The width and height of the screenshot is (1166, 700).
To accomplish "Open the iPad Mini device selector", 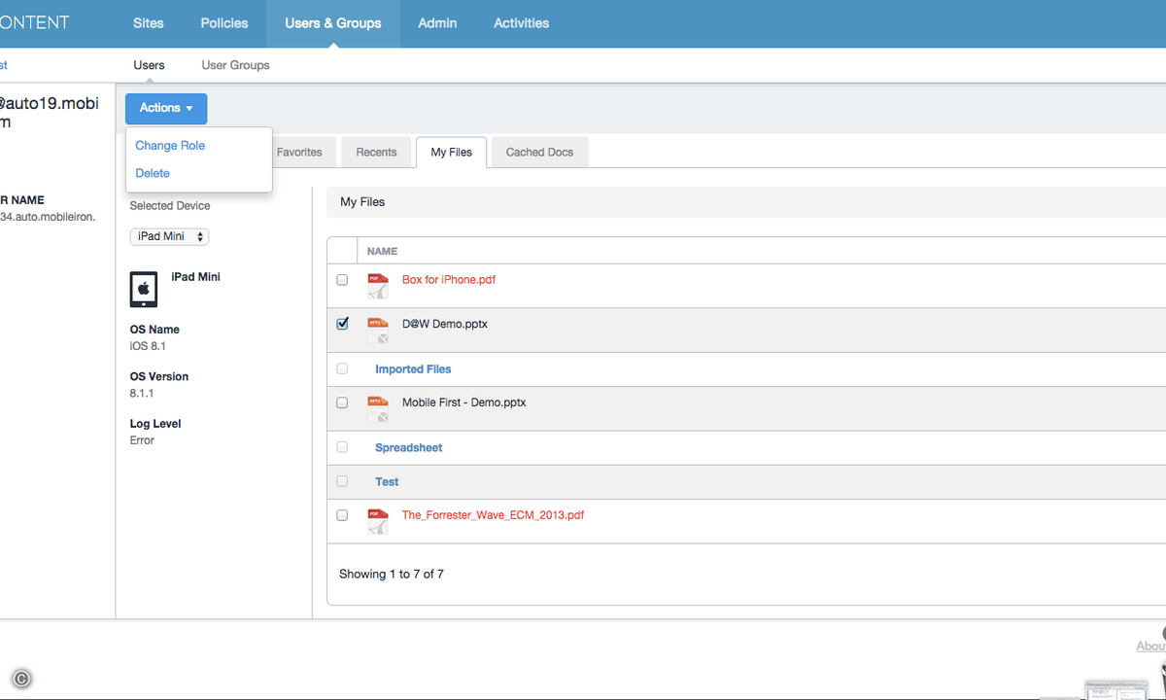I will (x=169, y=236).
